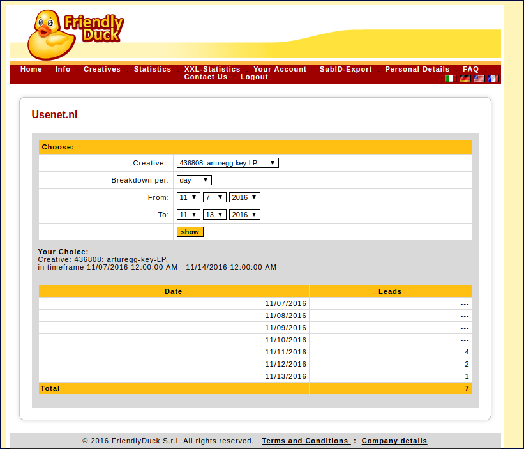The image size is (524, 449).
Task: Switch language with the US flag
Action: 479,79
